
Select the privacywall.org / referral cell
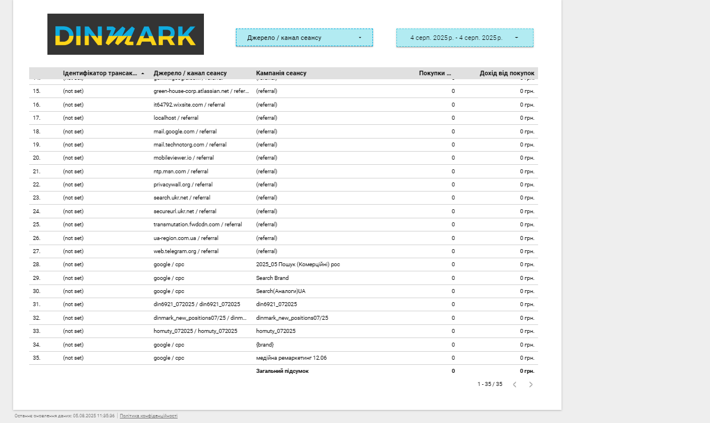pyautogui.click(x=183, y=185)
